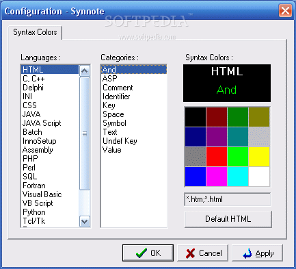Choose the cyan color swatch

[x=238, y=177]
